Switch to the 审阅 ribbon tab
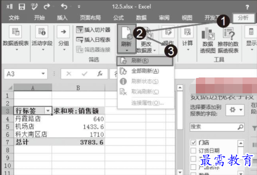The height and width of the screenshot is (175, 257). 164,18
